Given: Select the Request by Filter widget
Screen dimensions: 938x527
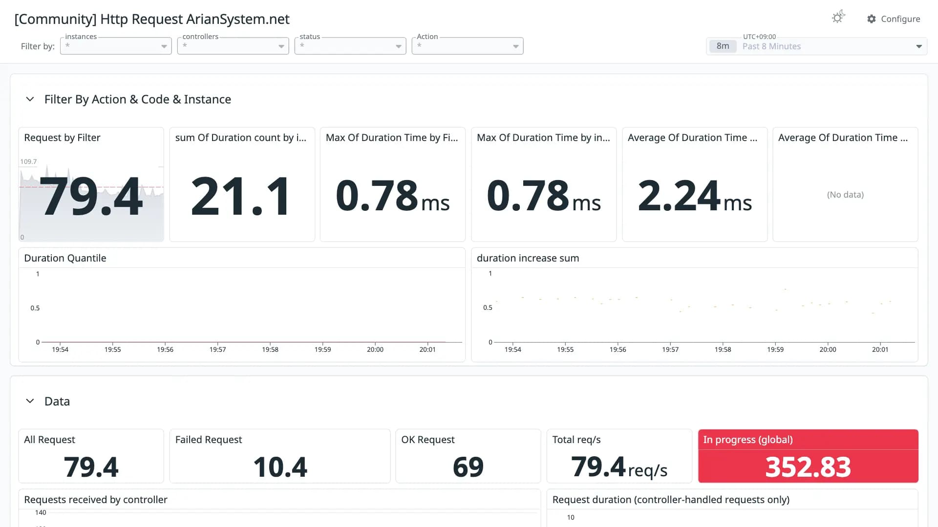Looking at the screenshot, I should [91, 184].
